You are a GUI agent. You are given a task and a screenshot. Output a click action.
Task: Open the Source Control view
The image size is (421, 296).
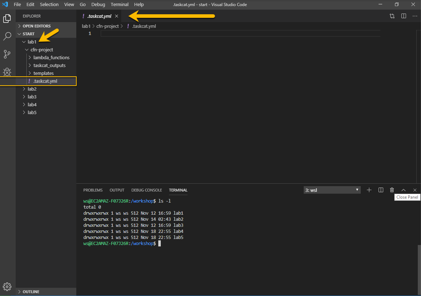[7, 54]
